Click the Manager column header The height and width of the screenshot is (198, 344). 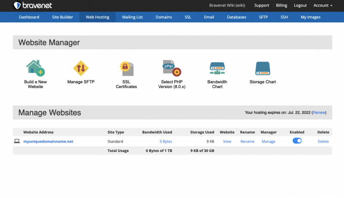268,132
